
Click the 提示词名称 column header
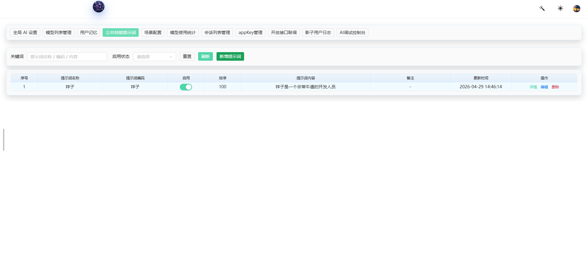click(x=70, y=78)
